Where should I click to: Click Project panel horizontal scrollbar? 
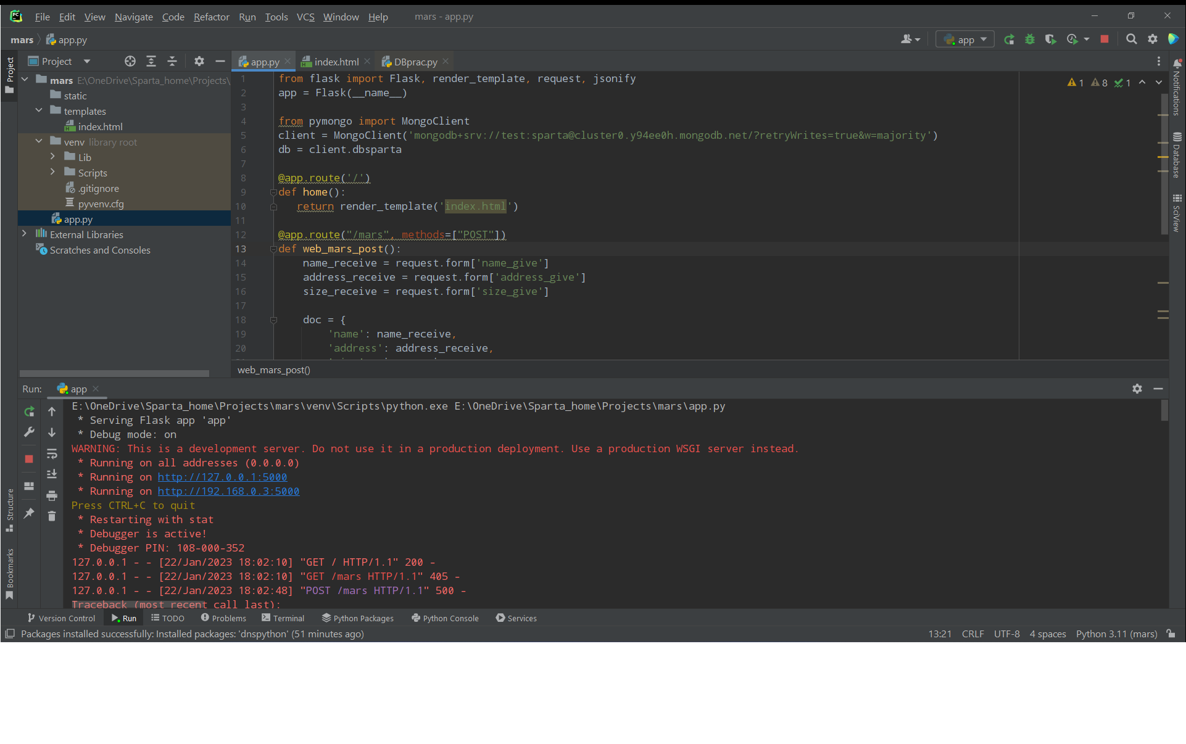[x=114, y=373]
